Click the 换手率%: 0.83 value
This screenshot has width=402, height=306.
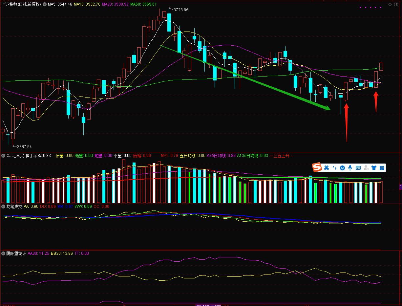(38, 155)
